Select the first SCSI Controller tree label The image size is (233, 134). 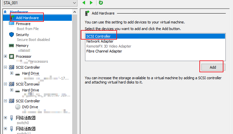click(28, 67)
